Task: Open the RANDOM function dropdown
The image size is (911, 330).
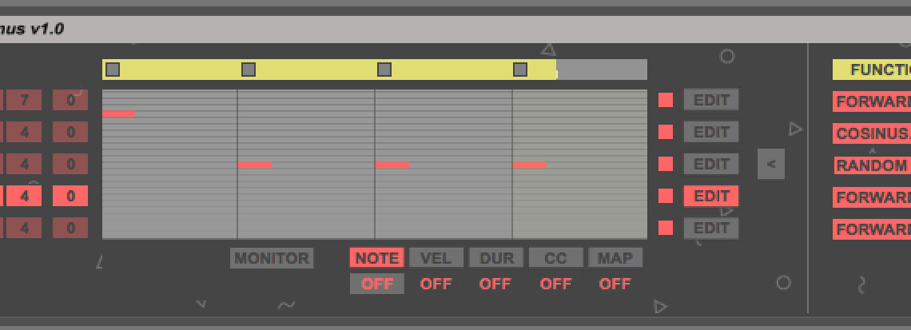Action: 871,165
